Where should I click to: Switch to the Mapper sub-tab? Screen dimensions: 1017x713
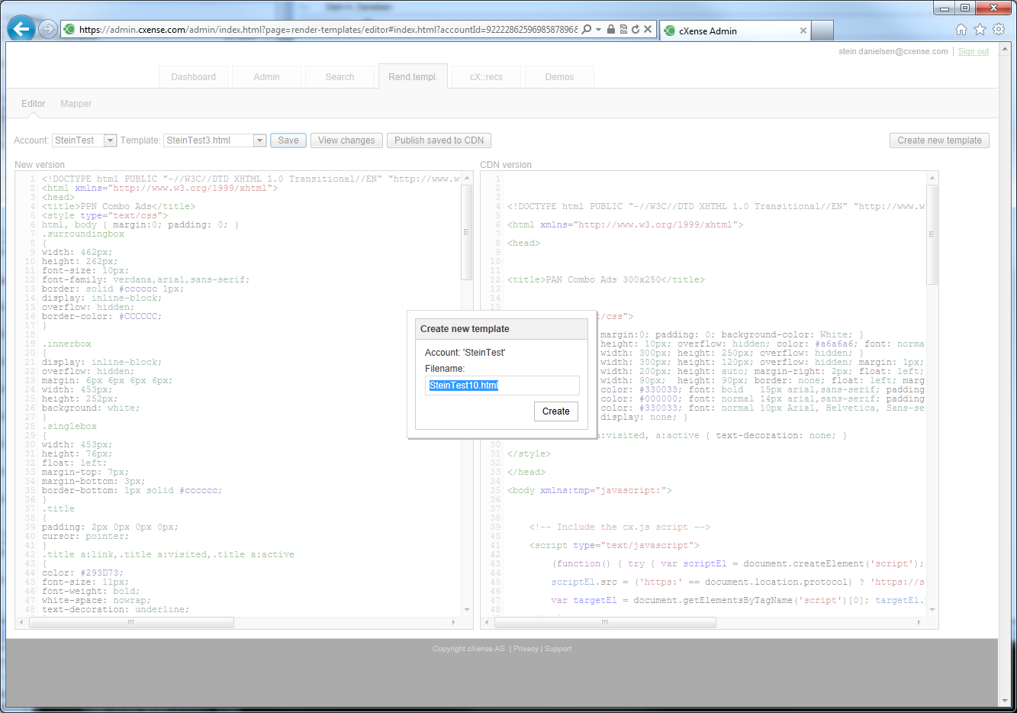pyautogui.click(x=76, y=104)
